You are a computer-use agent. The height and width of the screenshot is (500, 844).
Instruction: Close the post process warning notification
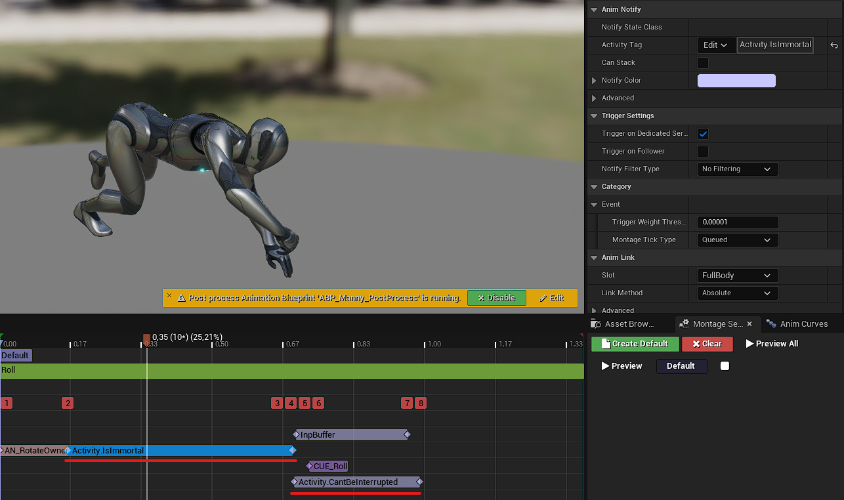pyautogui.click(x=169, y=296)
